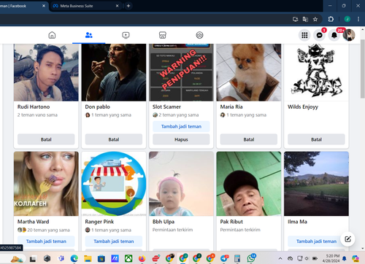Open File Explorer from the taskbar
The width and height of the screenshot is (365, 264).
pos(88,258)
